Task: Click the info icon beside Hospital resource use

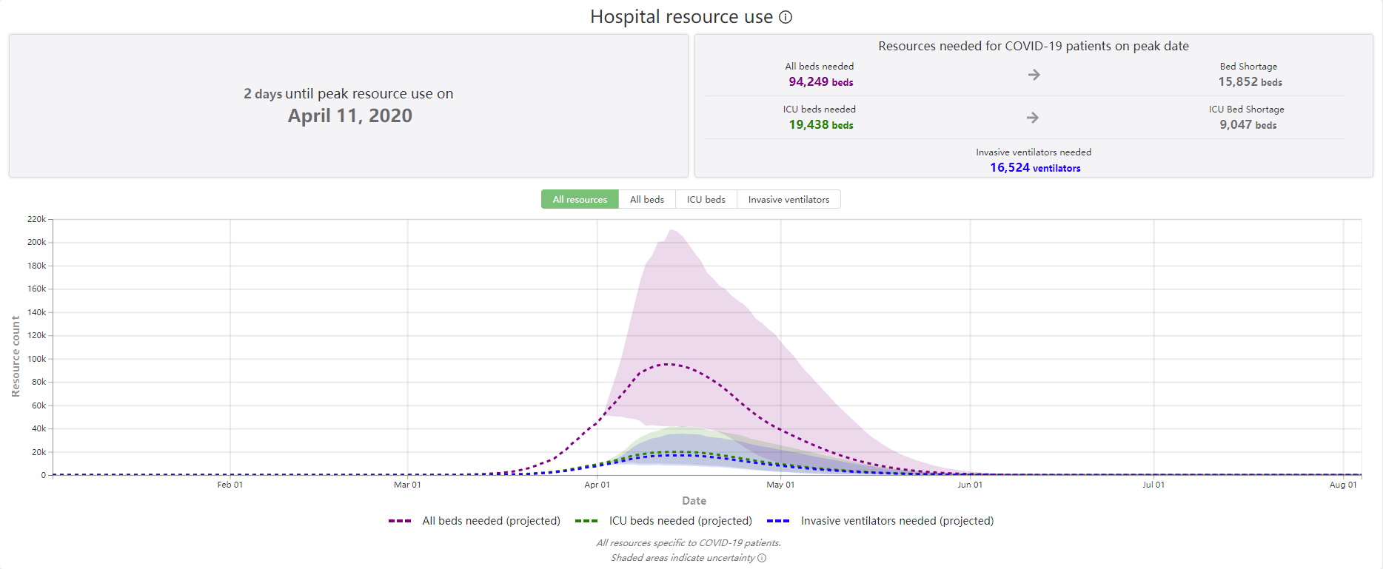Action: click(786, 17)
